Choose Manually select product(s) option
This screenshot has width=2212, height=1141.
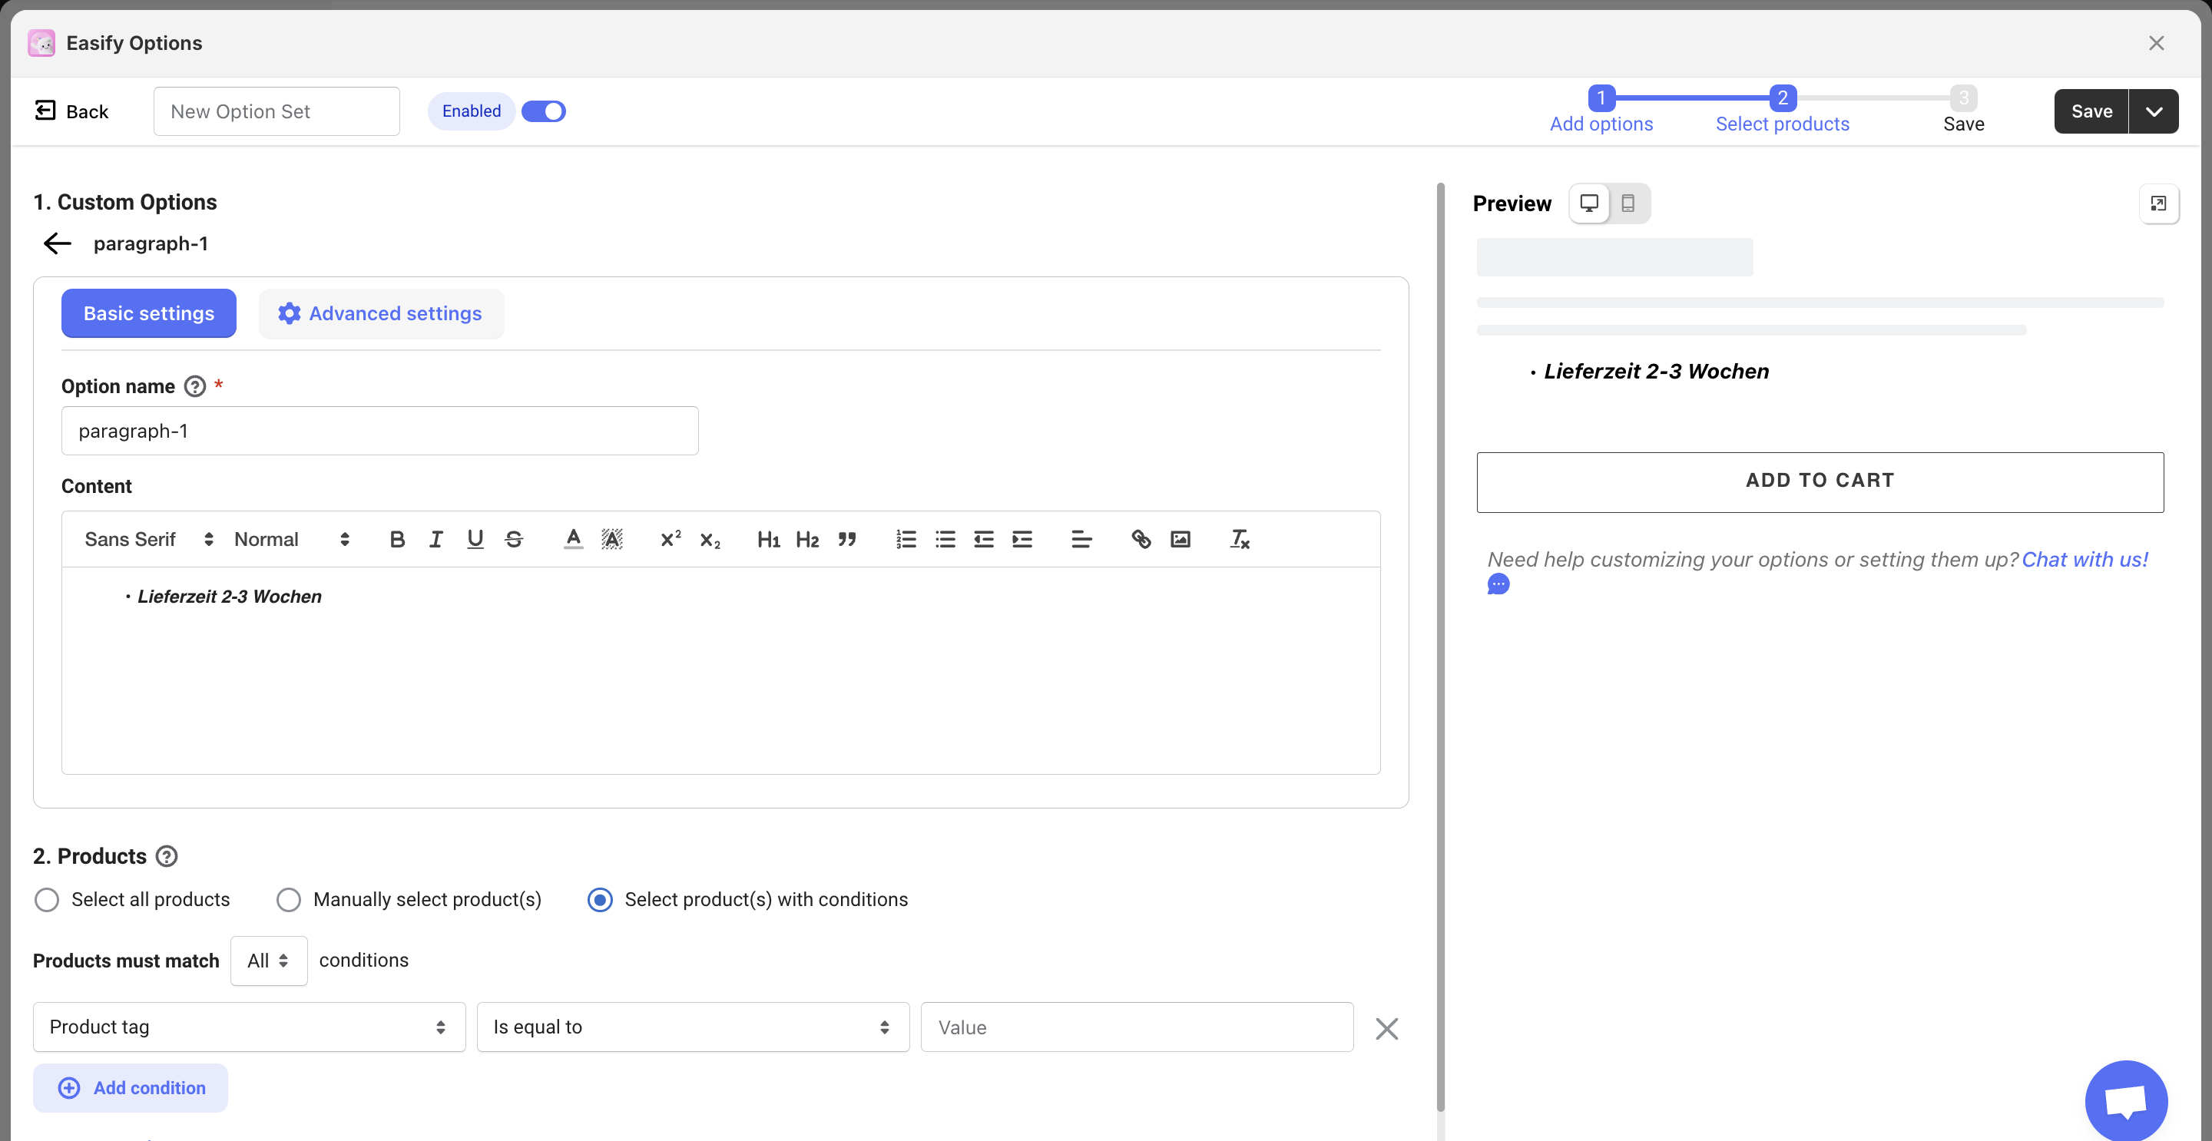pos(289,900)
